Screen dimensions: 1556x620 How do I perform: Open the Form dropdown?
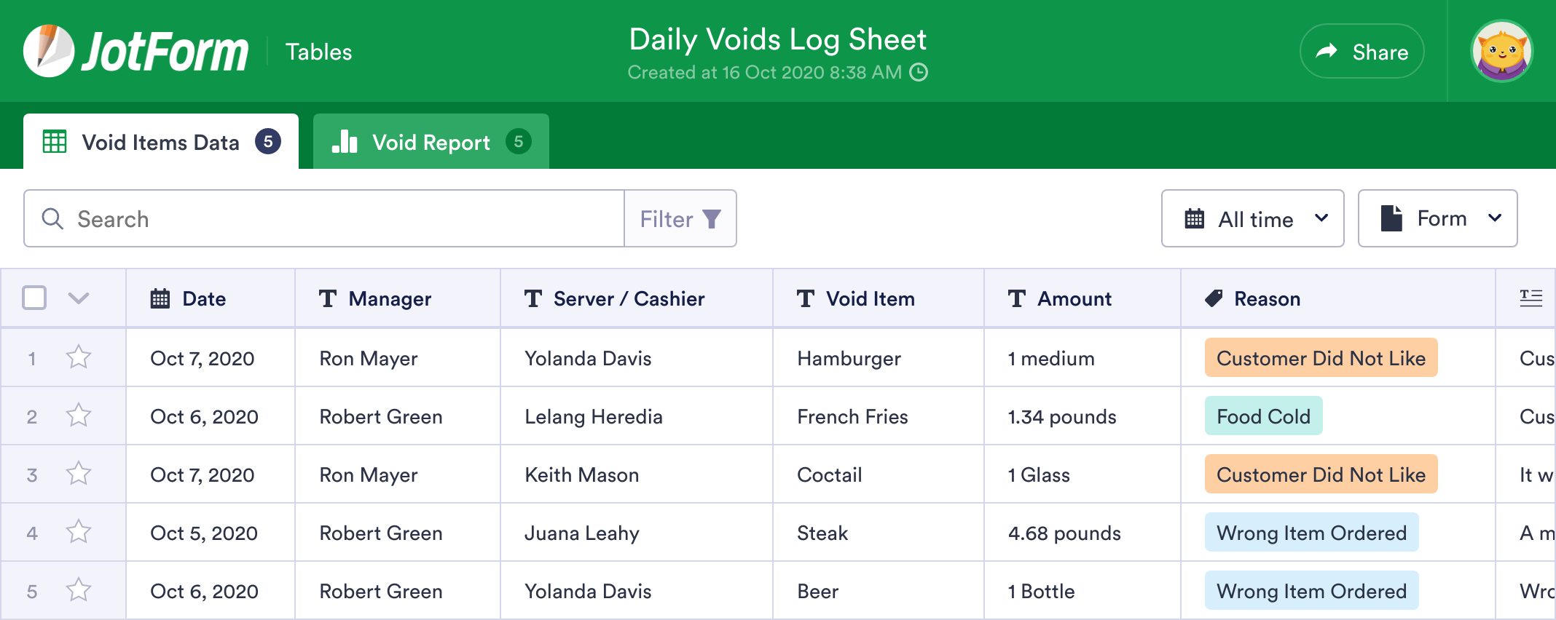[1437, 218]
